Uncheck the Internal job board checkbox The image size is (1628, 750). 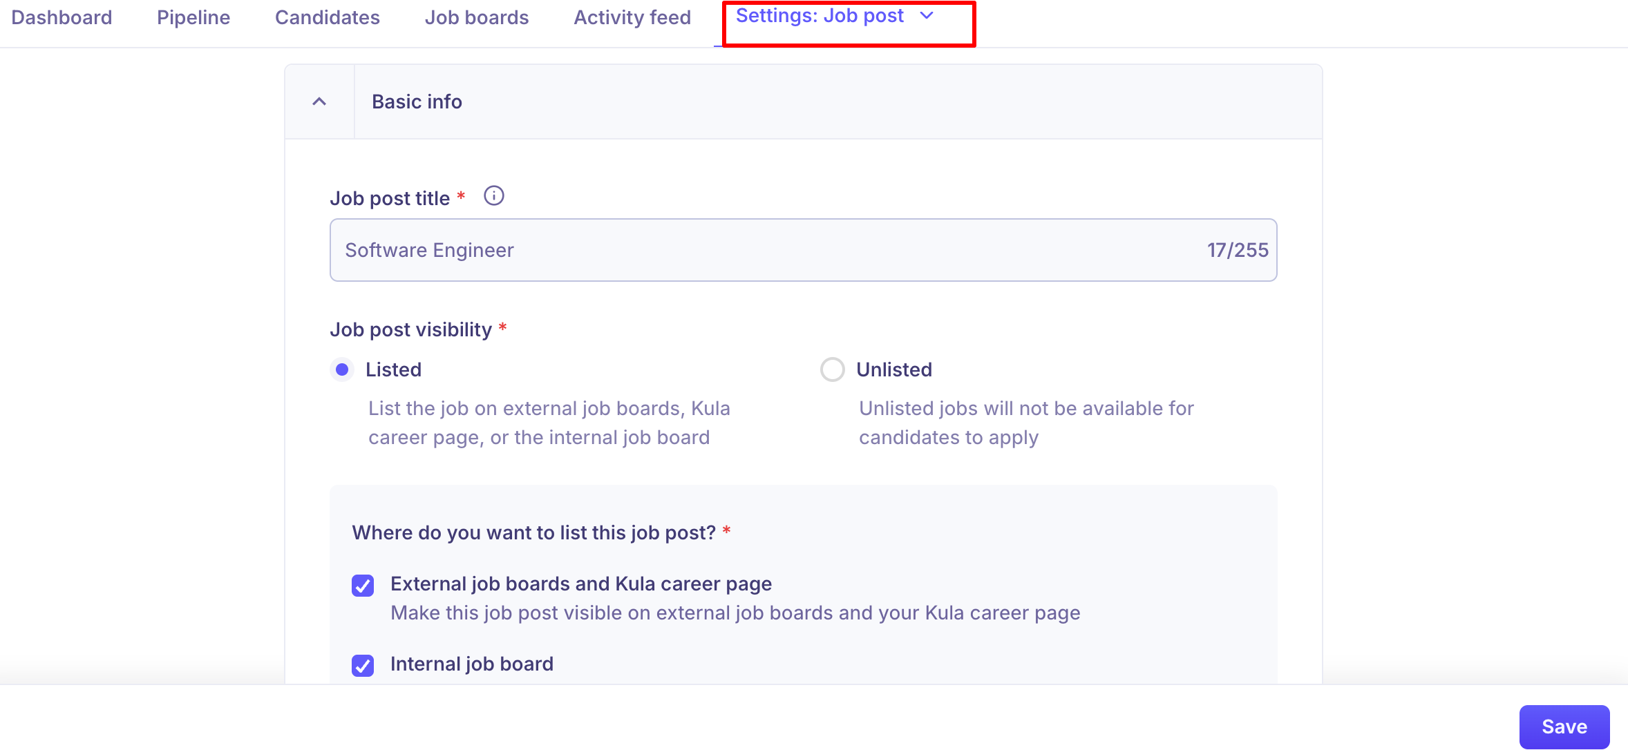(363, 665)
